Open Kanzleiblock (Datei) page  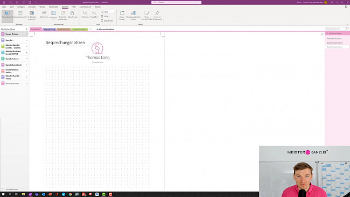point(334,39)
